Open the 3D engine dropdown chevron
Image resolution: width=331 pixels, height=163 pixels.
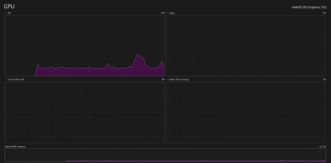[6, 13]
